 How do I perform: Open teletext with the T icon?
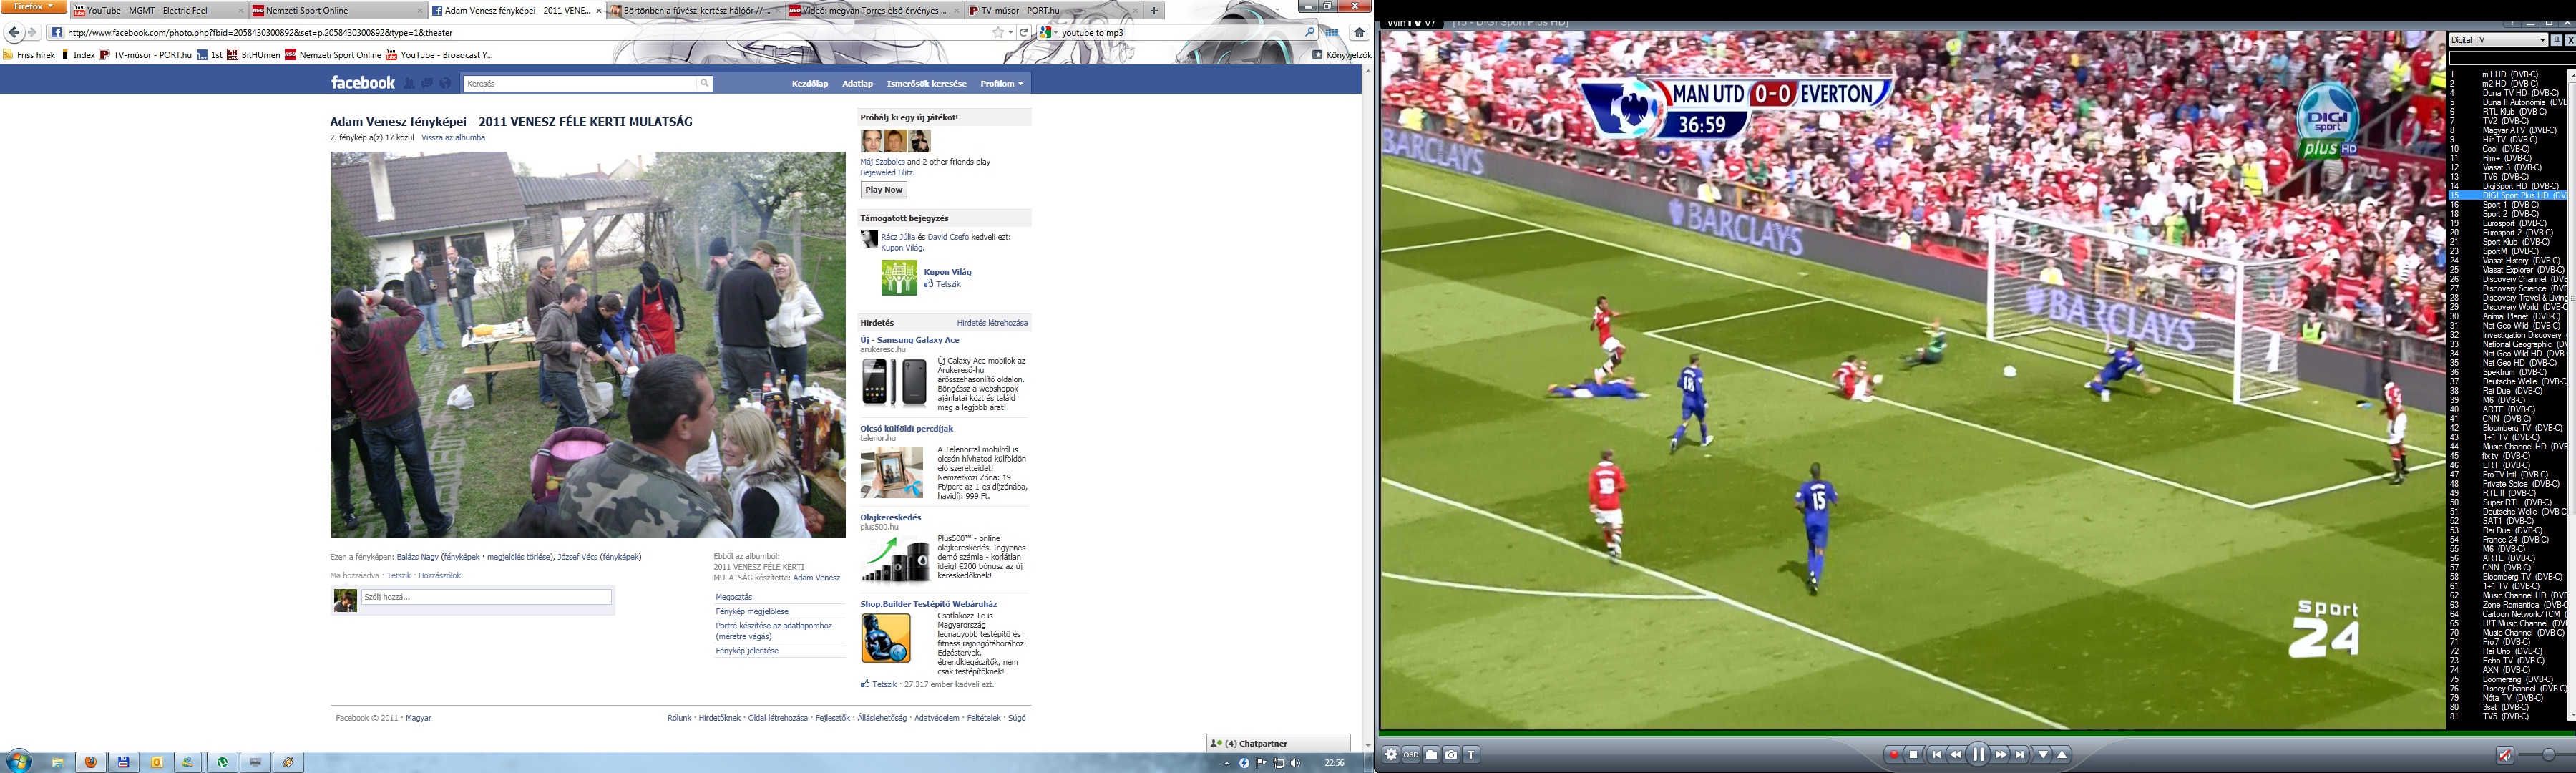(x=1471, y=755)
